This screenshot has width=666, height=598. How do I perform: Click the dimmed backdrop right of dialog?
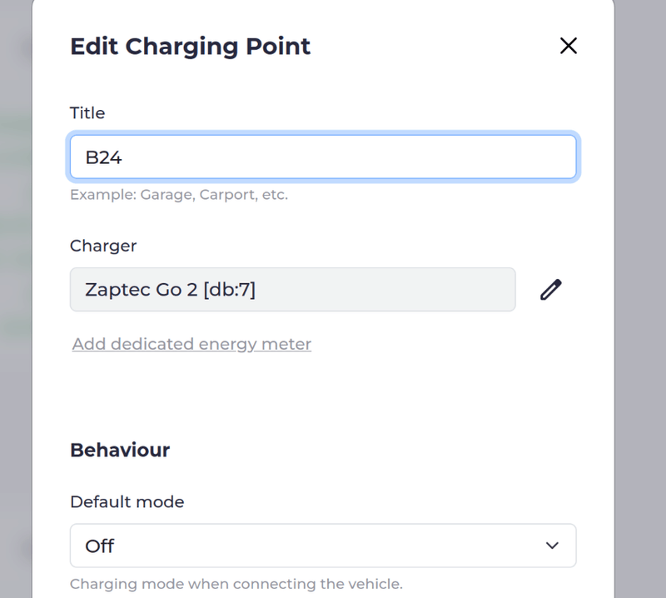[x=639, y=333]
